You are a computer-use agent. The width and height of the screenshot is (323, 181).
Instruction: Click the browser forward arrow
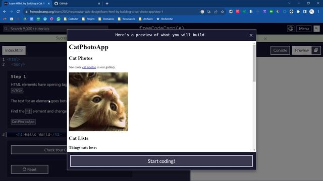[x=11, y=12]
